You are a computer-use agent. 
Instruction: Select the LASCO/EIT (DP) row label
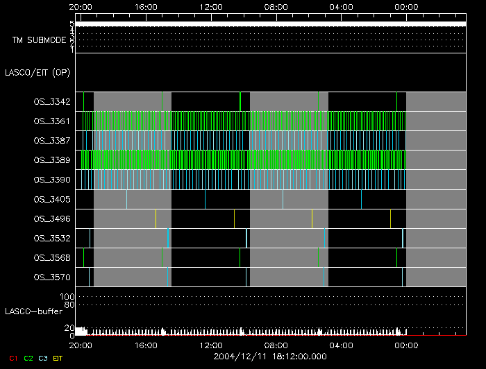pyautogui.click(x=35, y=72)
